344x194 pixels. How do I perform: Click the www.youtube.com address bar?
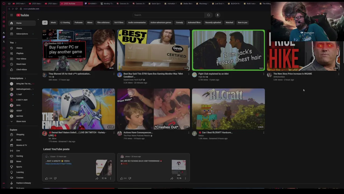coord(31,9)
